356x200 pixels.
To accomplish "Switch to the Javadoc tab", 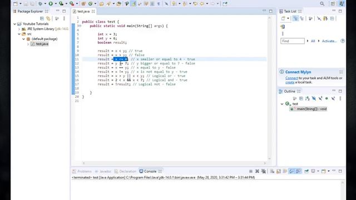I will 103,171.
